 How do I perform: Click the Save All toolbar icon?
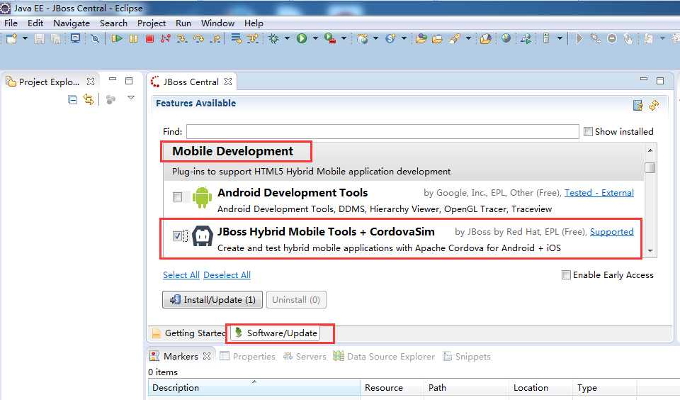56,39
